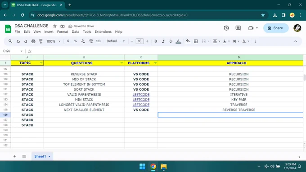Open fill color picker
Viewport: 306px width, 172px height.
tap(188, 41)
